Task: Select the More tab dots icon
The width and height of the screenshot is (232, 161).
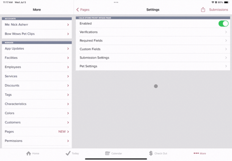Action: (x=196, y=153)
